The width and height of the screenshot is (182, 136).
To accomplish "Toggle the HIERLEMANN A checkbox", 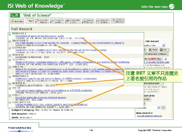I will pos(10,77).
